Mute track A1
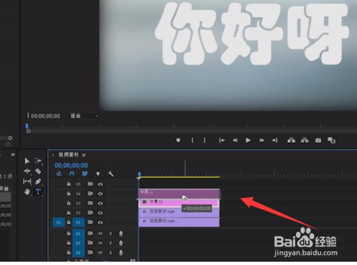The width and height of the screenshot is (357, 265). (100, 233)
